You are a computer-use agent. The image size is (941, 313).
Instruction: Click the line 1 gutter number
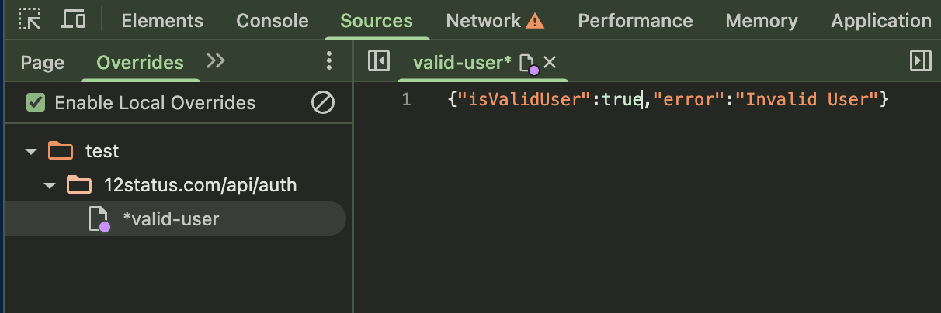[406, 100]
